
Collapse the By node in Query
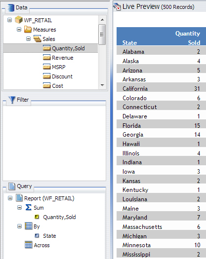19,226
